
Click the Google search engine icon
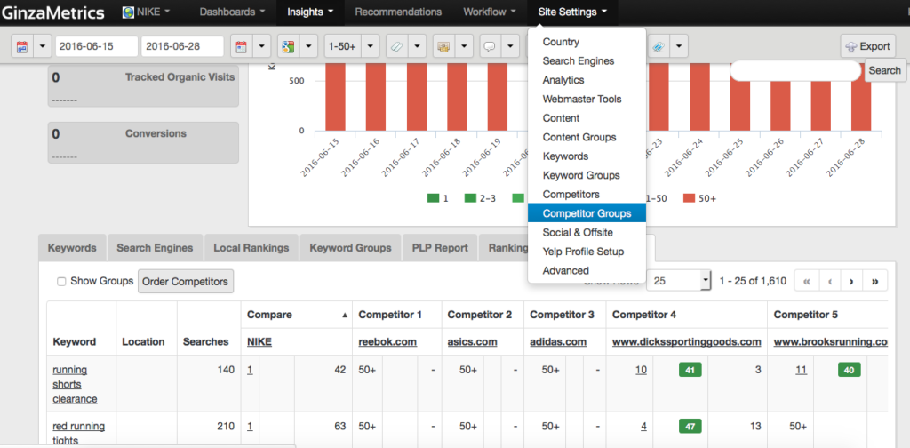point(286,46)
